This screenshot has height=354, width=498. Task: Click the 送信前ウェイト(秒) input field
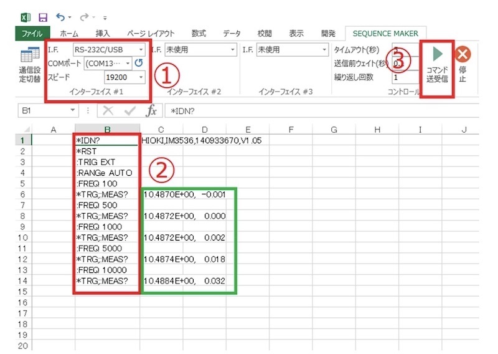(x=405, y=64)
